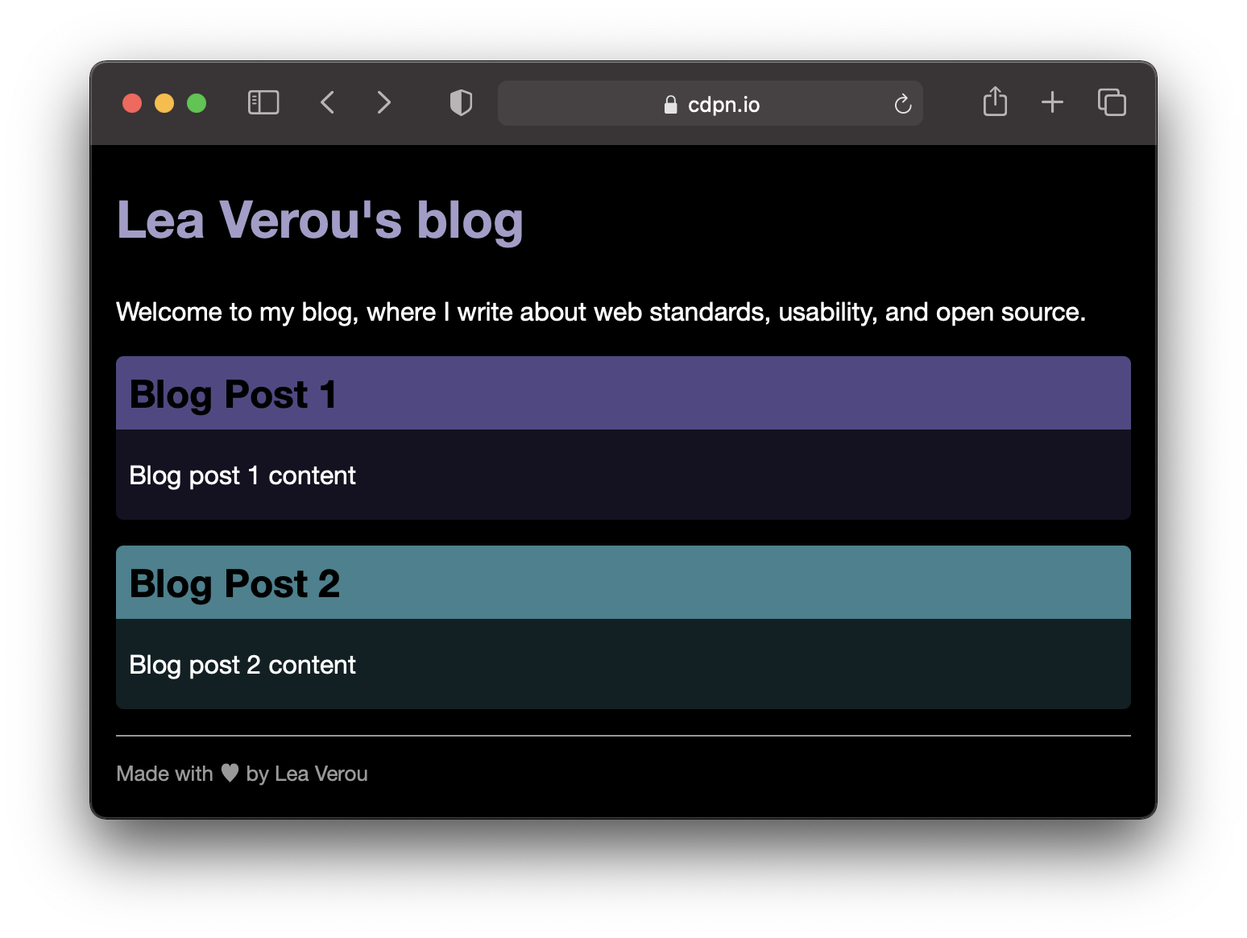The image size is (1247, 938).
Task: Zoom the window using green button
Action: click(x=197, y=103)
